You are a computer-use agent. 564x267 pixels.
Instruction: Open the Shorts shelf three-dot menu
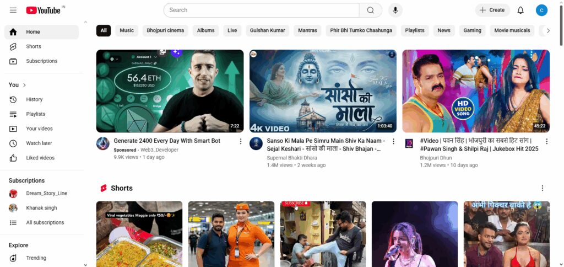(543, 188)
